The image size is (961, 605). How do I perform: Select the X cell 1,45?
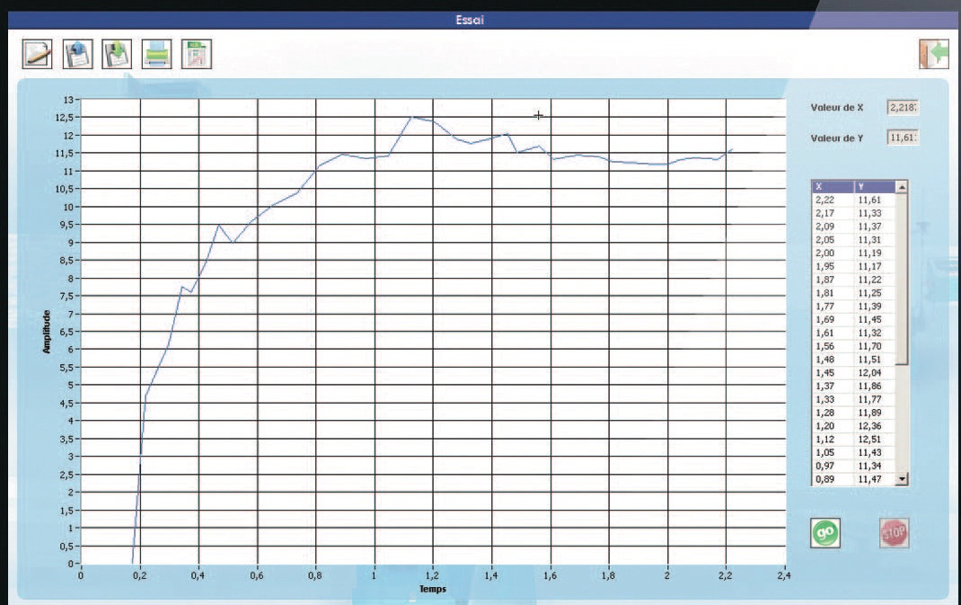tap(833, 373)
